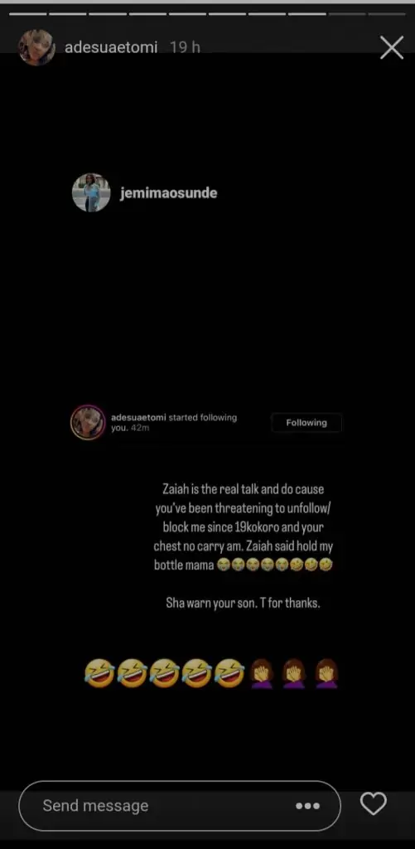This screenshot has width=415, height=849.
Task: Open jemimaosunde's profile picture
Action: (91, 192)
